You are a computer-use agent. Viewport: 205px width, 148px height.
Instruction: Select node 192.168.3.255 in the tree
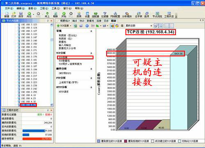[29, 92]
